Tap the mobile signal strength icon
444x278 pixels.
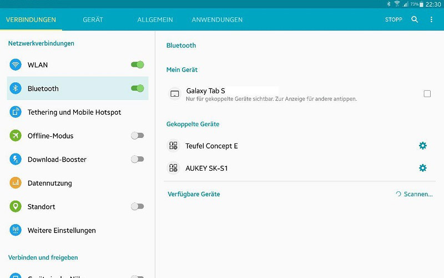(406, 4)
